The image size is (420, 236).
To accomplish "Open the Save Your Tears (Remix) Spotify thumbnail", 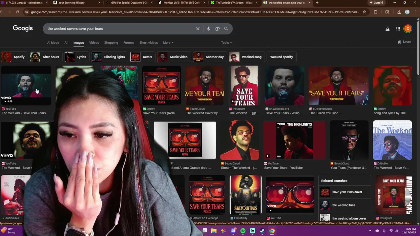I will point(161,86).
